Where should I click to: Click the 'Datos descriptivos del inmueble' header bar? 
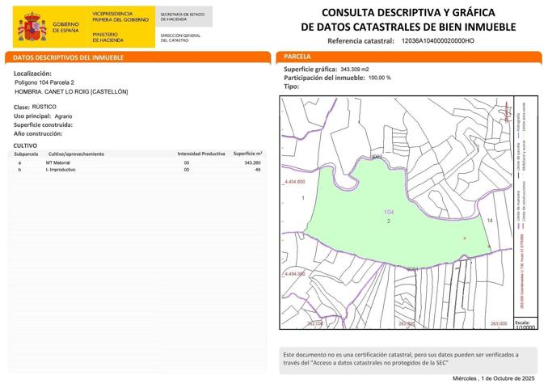pyautogui.click(x=137, y=57)
